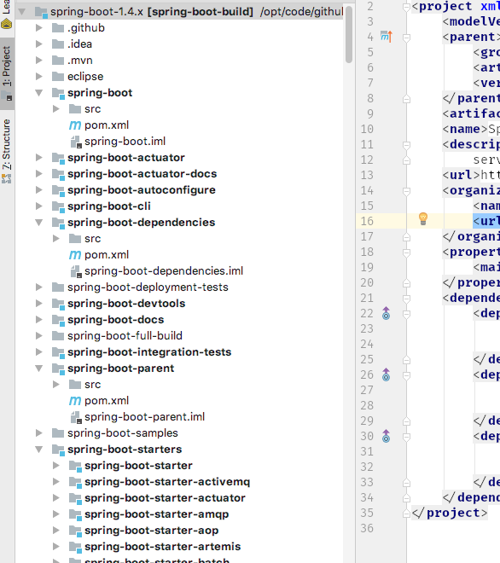This screenshot has width=500, height=563.
Task: Expand the .mvn folder arrow
Action: pyautogui.click(x=38, y=61)
